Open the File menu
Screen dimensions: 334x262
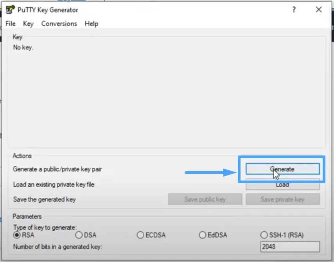[x=11, y=23]
